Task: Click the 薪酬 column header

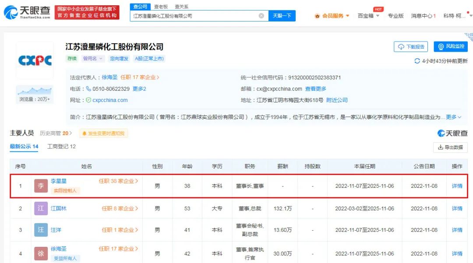Action: [x=282, y=166]
